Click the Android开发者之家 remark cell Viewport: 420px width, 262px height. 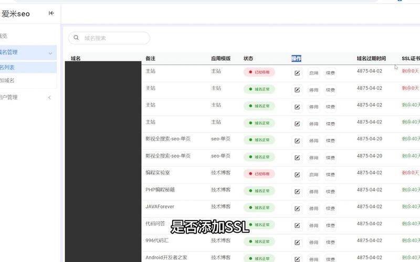click(x=166, y=257)
